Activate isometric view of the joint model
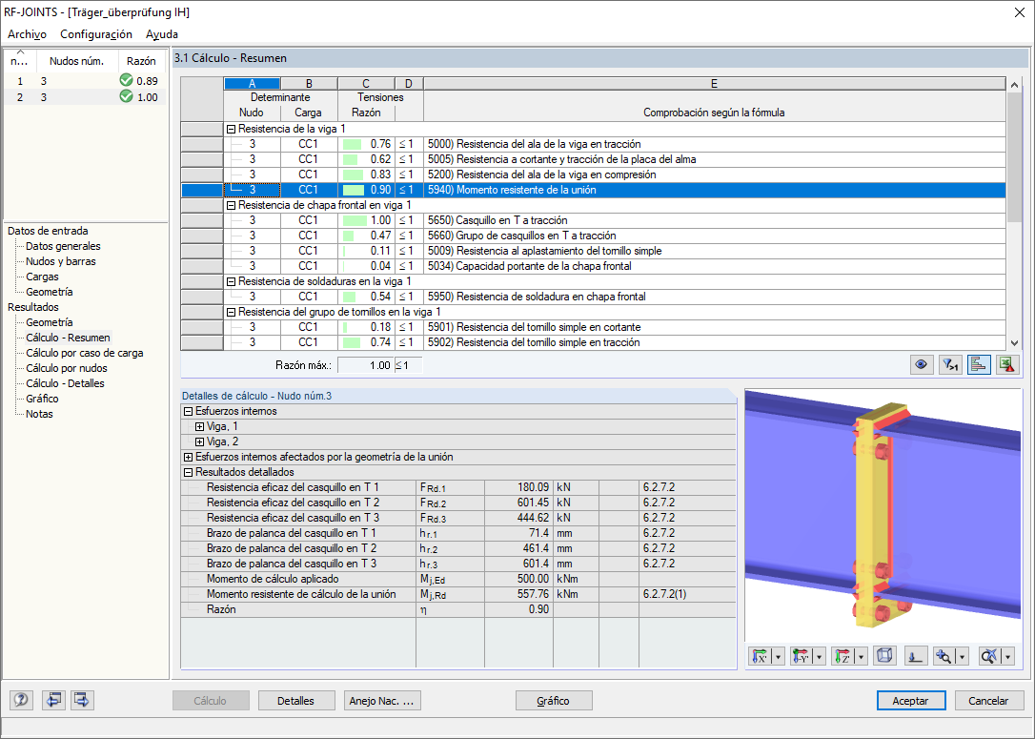This screenshot has width=1035, height=739. 883,655
